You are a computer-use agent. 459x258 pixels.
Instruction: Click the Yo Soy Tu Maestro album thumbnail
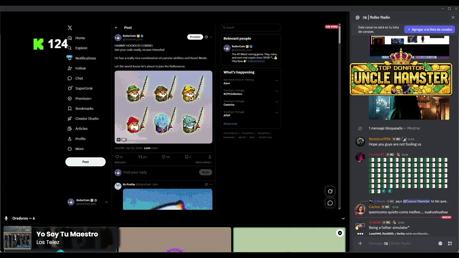coord(18,238)
